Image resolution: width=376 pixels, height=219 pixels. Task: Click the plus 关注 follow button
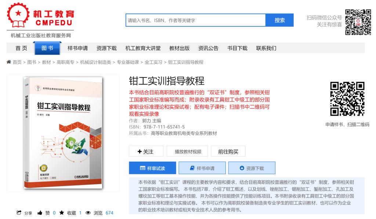point(146,152)
